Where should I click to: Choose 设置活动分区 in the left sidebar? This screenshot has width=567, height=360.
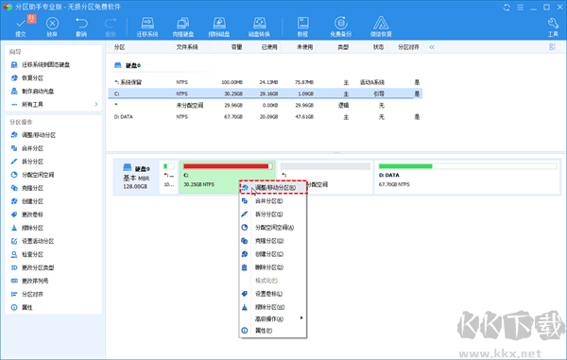point(32,241)
